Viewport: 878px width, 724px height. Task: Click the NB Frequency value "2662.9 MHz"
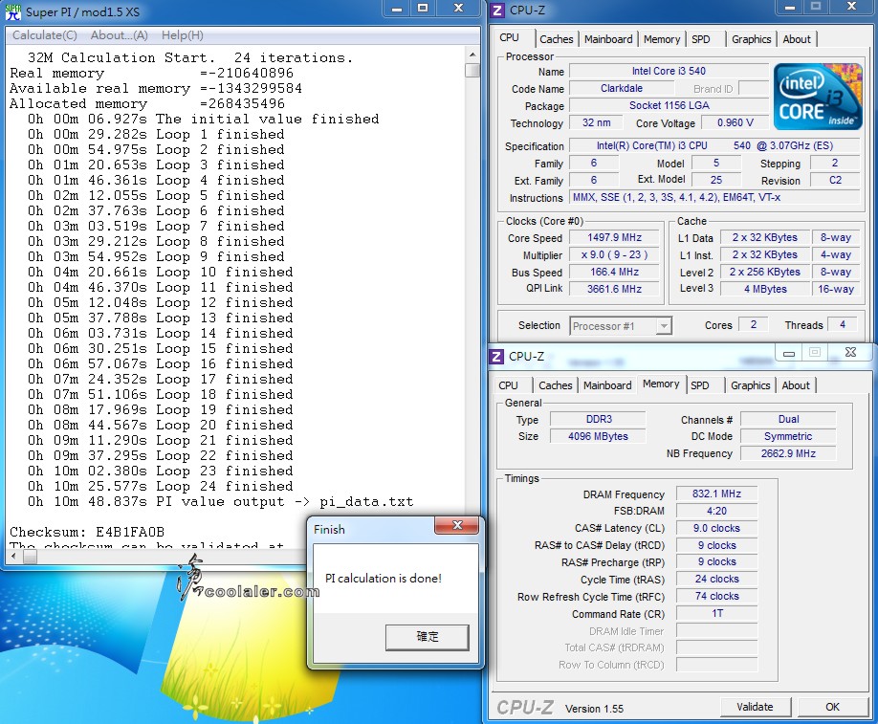pyautogui.click(x=788, y=453)
